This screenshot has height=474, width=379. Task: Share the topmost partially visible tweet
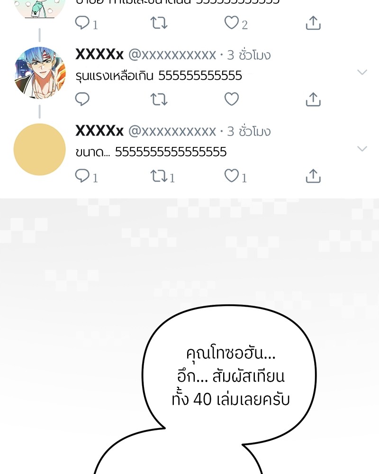[313, 23]
